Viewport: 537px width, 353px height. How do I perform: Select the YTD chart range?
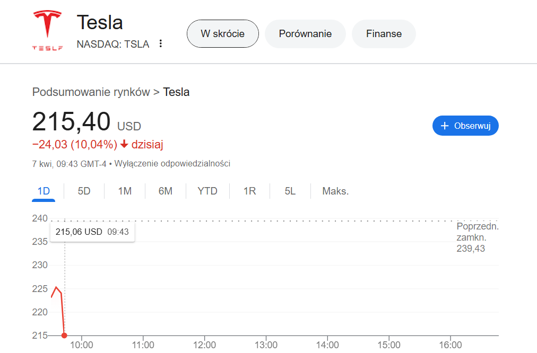[207, 191]
